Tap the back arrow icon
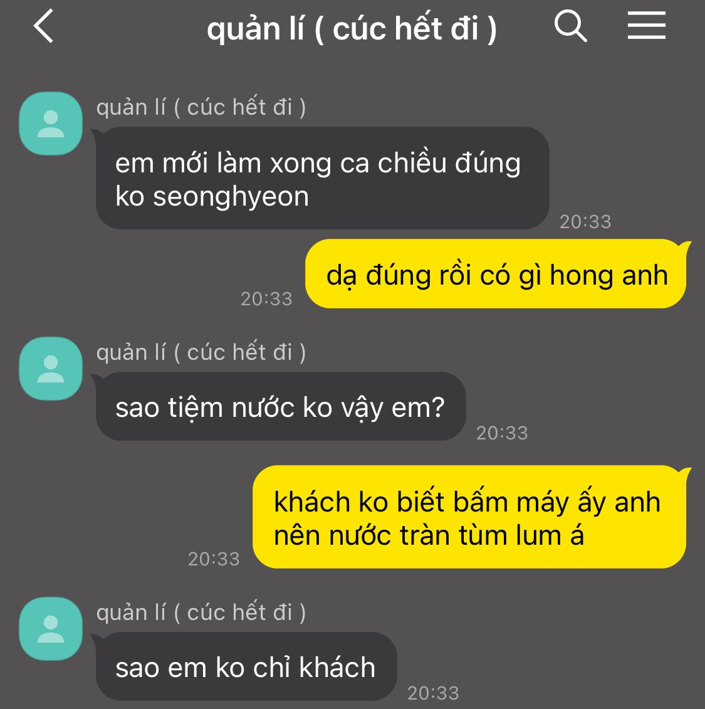705x709 pixels. [43, 26]
